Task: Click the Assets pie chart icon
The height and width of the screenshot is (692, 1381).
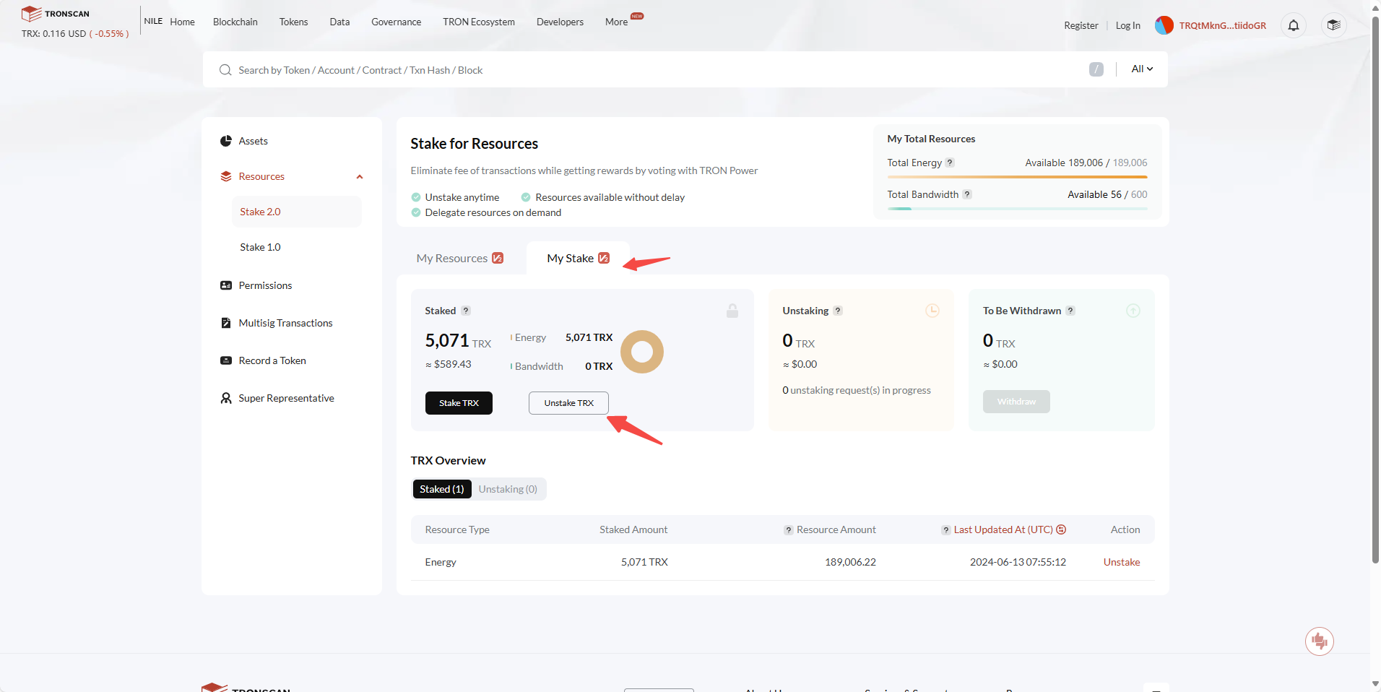Action: point(226,141)
